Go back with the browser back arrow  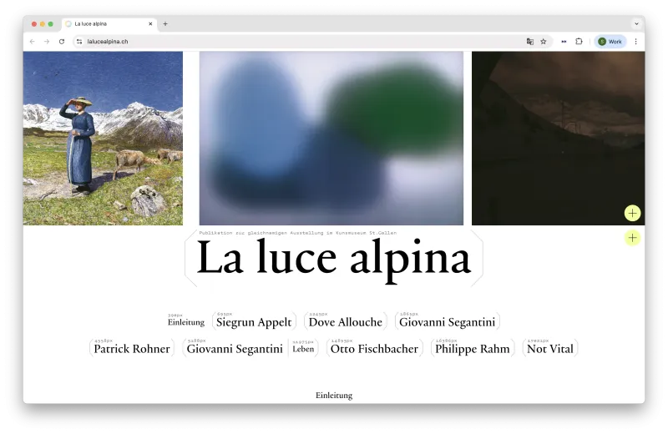coord(33,41)
